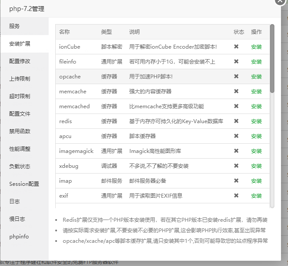The width and height of the screenshot is (288, 266).
Task: Click 安装 for imagemagick
Action: 256,151
